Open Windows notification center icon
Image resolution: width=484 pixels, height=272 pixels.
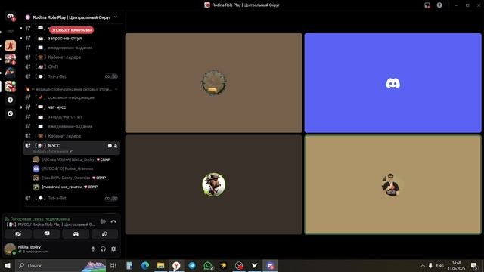(x=474, y=266)
